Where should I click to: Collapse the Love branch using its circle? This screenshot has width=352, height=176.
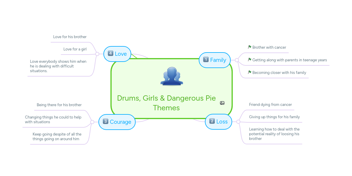pos(97,54)
